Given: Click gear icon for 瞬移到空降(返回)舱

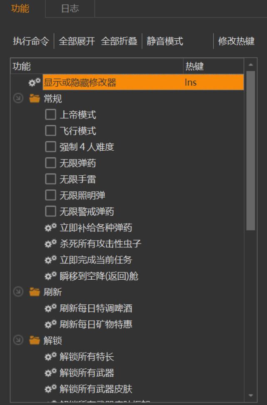Looking at the screenshot, I should [50, 276].
